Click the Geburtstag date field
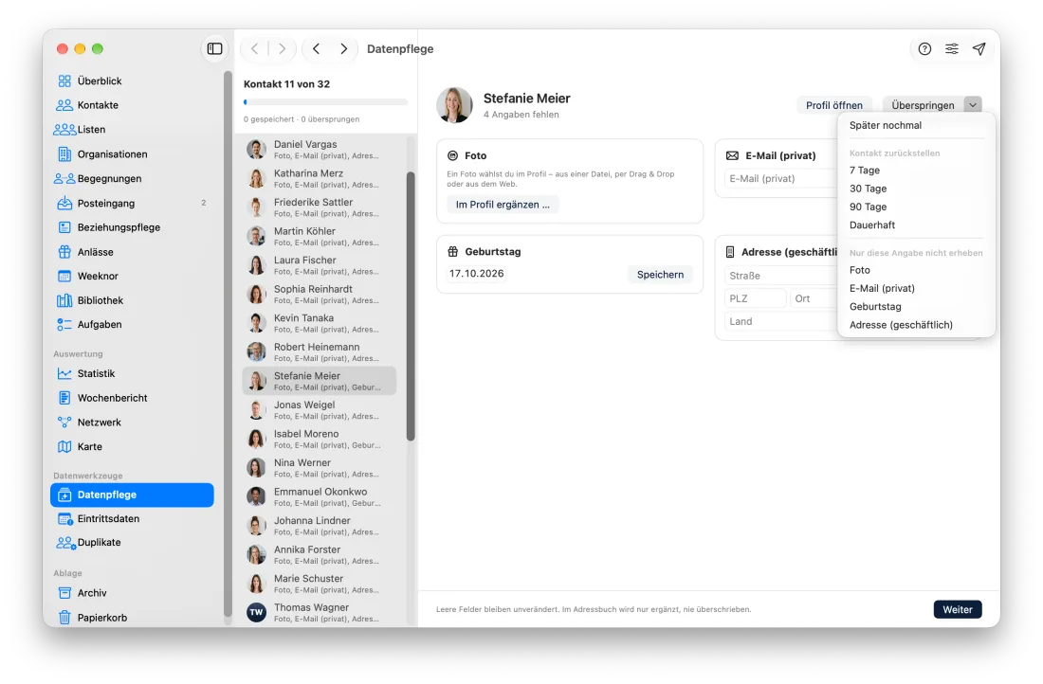This screenshot has height=684, width=1043. click(476, 274)
